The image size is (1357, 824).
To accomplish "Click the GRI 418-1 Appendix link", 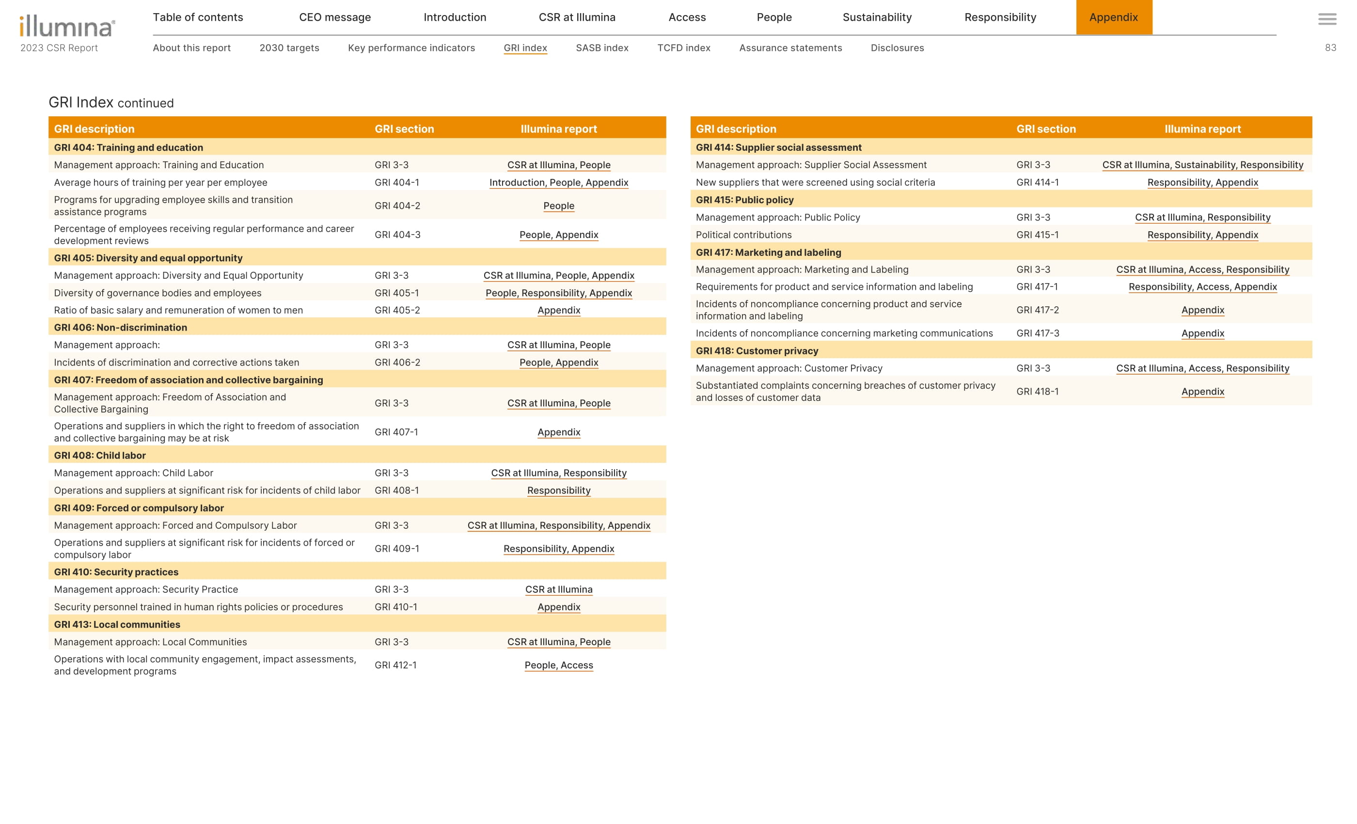I will click(1202, 392).
